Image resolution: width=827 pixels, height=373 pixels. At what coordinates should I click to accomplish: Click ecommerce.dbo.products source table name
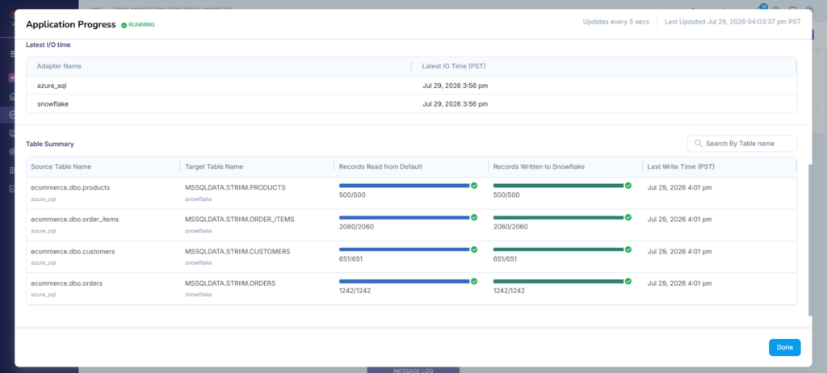[x=70, y=187]
